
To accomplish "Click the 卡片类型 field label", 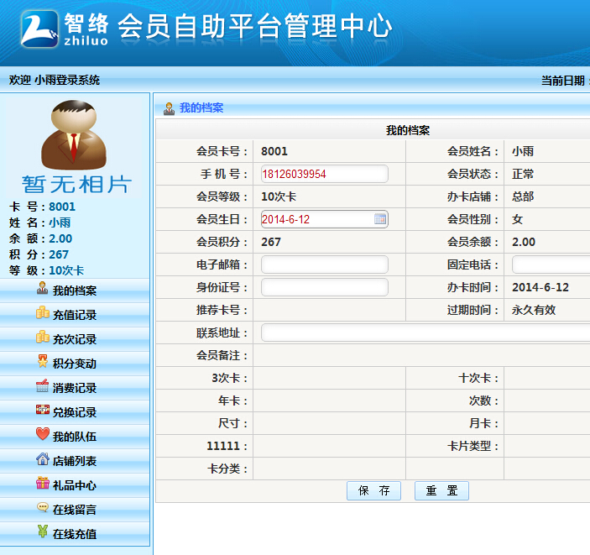I will 473,446.
